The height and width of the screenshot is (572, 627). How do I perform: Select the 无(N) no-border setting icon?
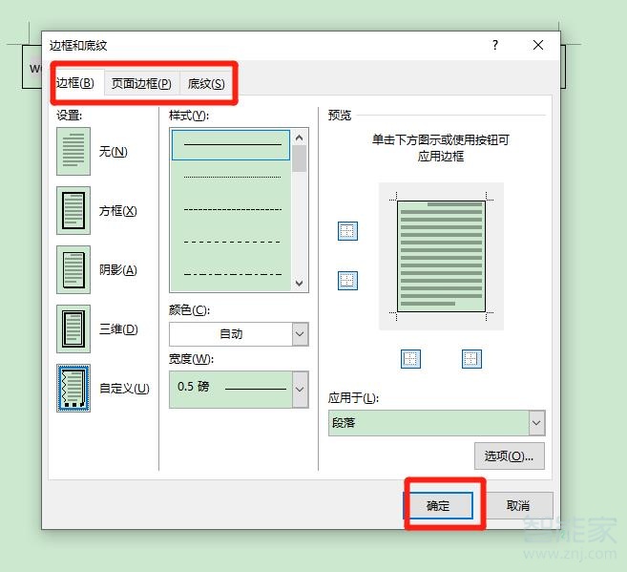[x=73, y=151]
